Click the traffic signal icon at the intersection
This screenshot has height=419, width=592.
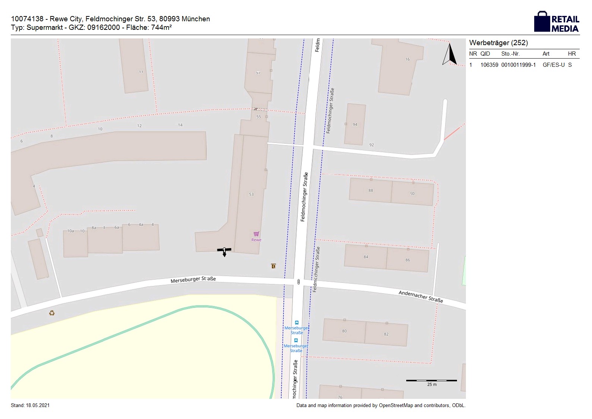[x=298, y=282]
